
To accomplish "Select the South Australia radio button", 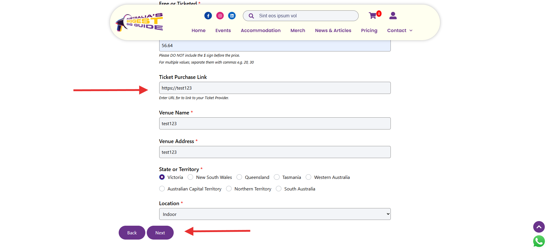I will tap(279, 188).
